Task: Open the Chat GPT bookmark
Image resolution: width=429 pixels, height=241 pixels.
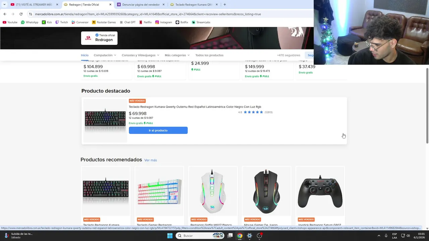Action: pyautogui.click(x=127, y=22)
